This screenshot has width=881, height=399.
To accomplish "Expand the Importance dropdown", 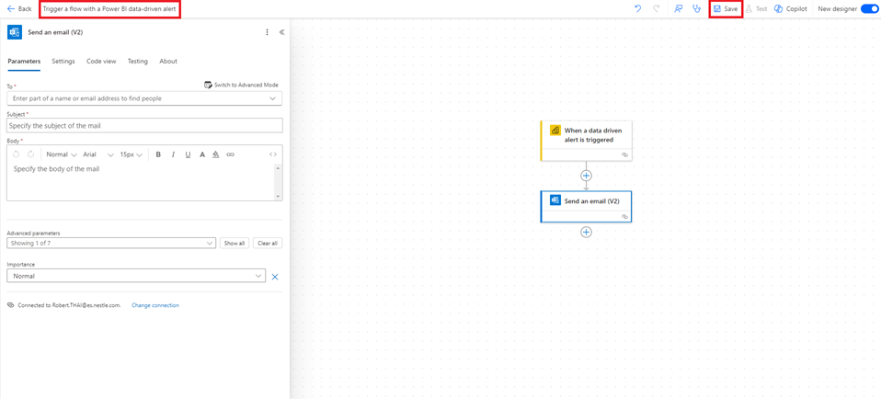I will (258, 276).
